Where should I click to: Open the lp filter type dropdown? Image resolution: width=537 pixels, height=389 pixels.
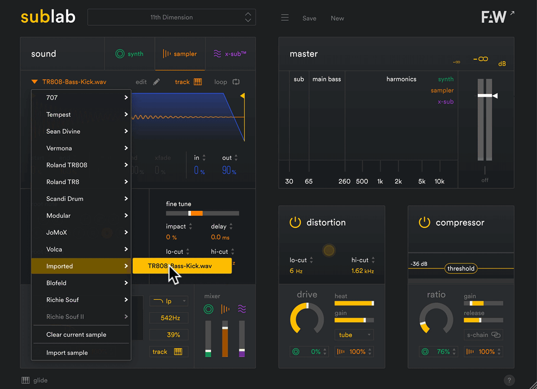point(169,301)
